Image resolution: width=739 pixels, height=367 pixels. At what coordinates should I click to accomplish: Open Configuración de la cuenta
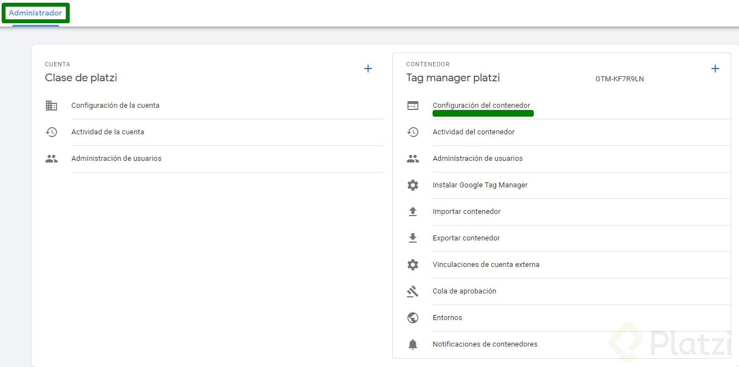115,106
